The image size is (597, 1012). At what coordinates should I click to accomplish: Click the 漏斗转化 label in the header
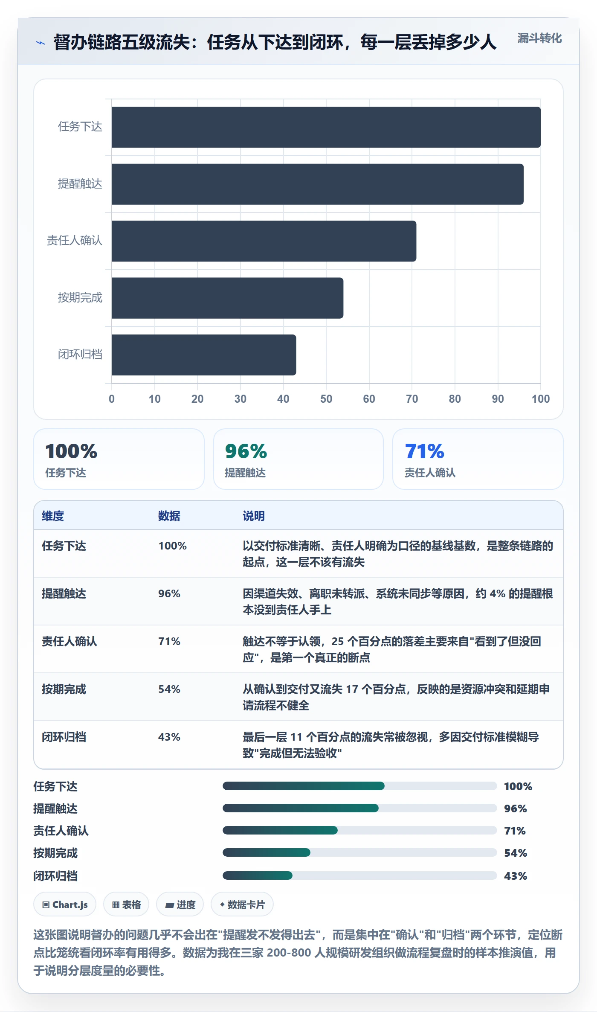[x=539, y=38]
